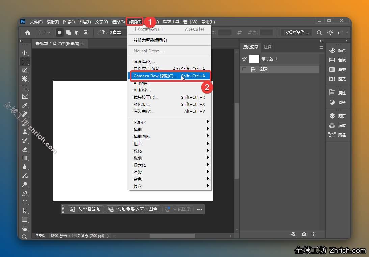Open the 文件(F) menu
Viewport: 369px width, 257px height.
[36, 22]
